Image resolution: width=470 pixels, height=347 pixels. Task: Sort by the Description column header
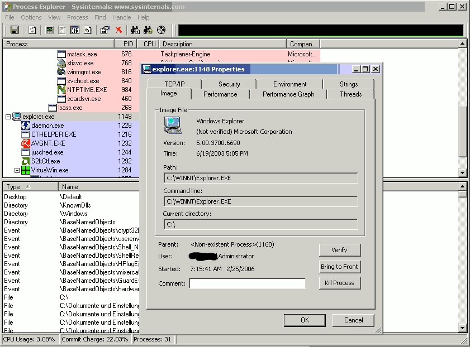click(x=223, y=44)
